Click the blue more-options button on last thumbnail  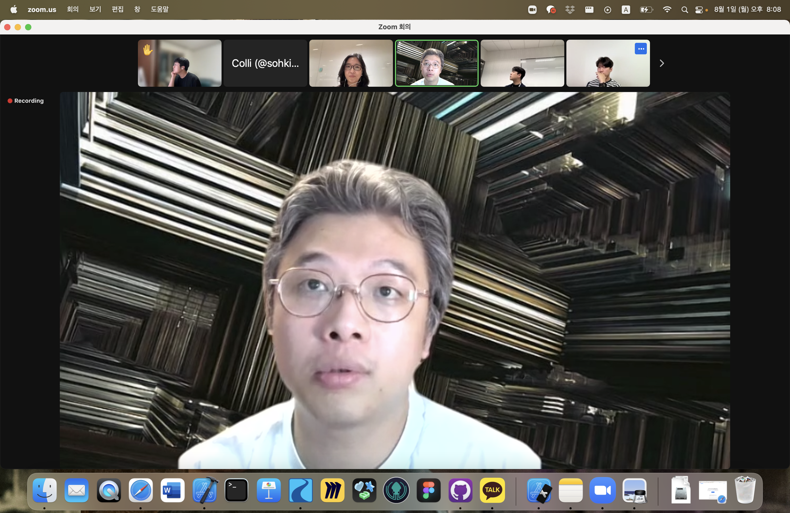click(x=640, y=49)
